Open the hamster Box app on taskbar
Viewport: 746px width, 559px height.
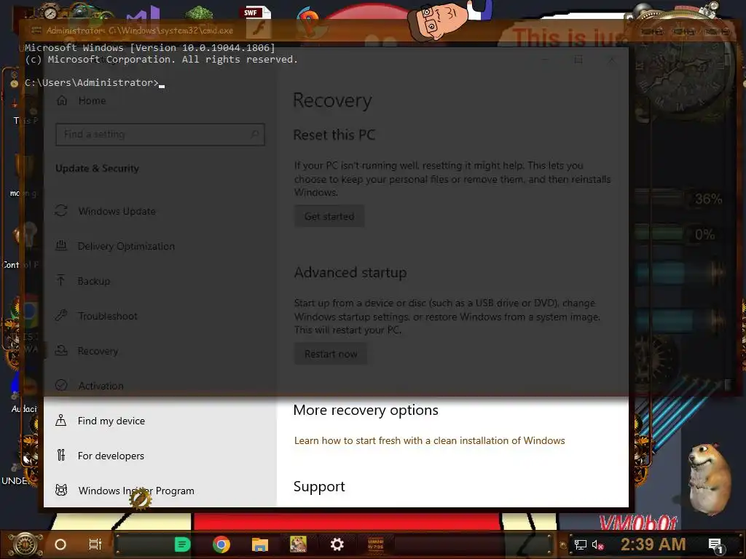tap(298, 544)
